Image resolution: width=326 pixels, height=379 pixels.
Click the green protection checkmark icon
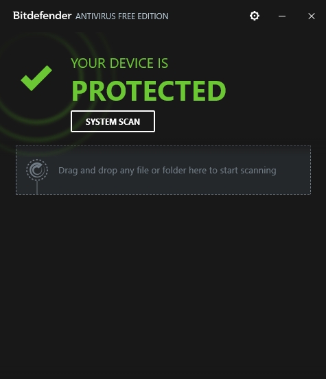tap(36, 78)
